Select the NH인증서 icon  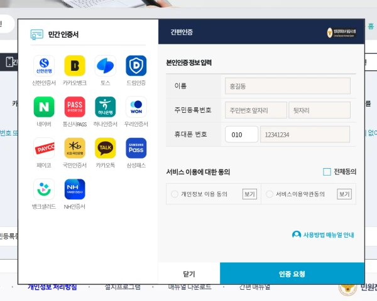tap(75, 189)
